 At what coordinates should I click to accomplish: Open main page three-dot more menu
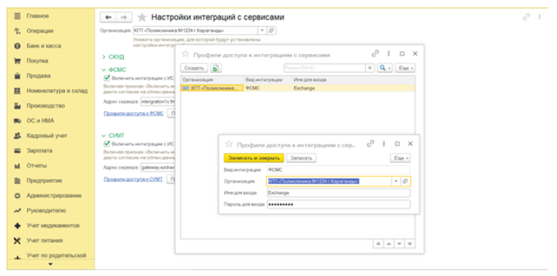tap(540, 17)
